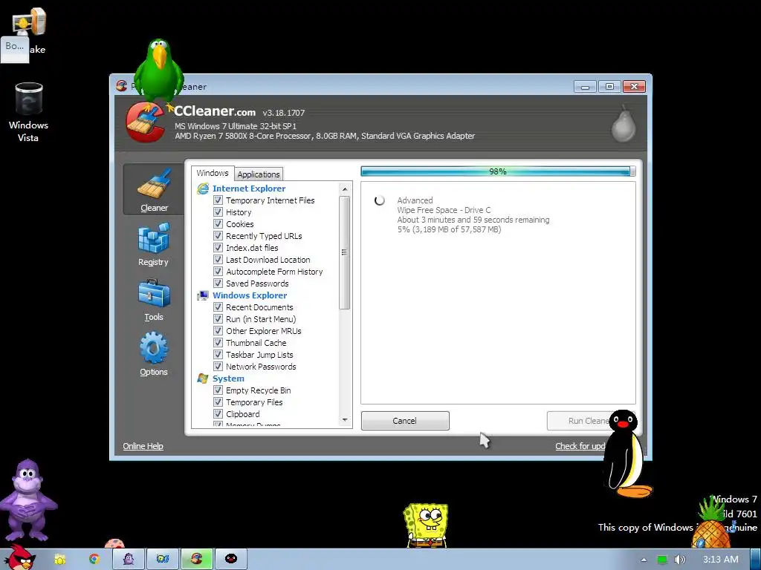Click the purple BonziBuddy gorilla
The height and width of the screenshot is (570, 761).
(27, 500)
